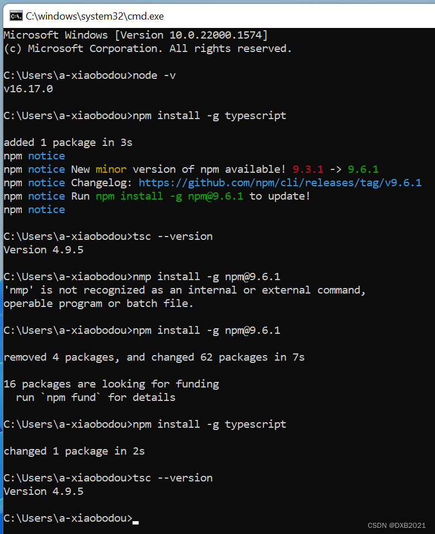Click the 'node -v' command text
The width and height of the screenshot is (435, 534).
click(x=154, y=75)
